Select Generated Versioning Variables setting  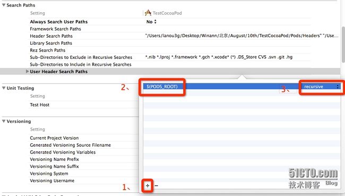pos(63,152)
